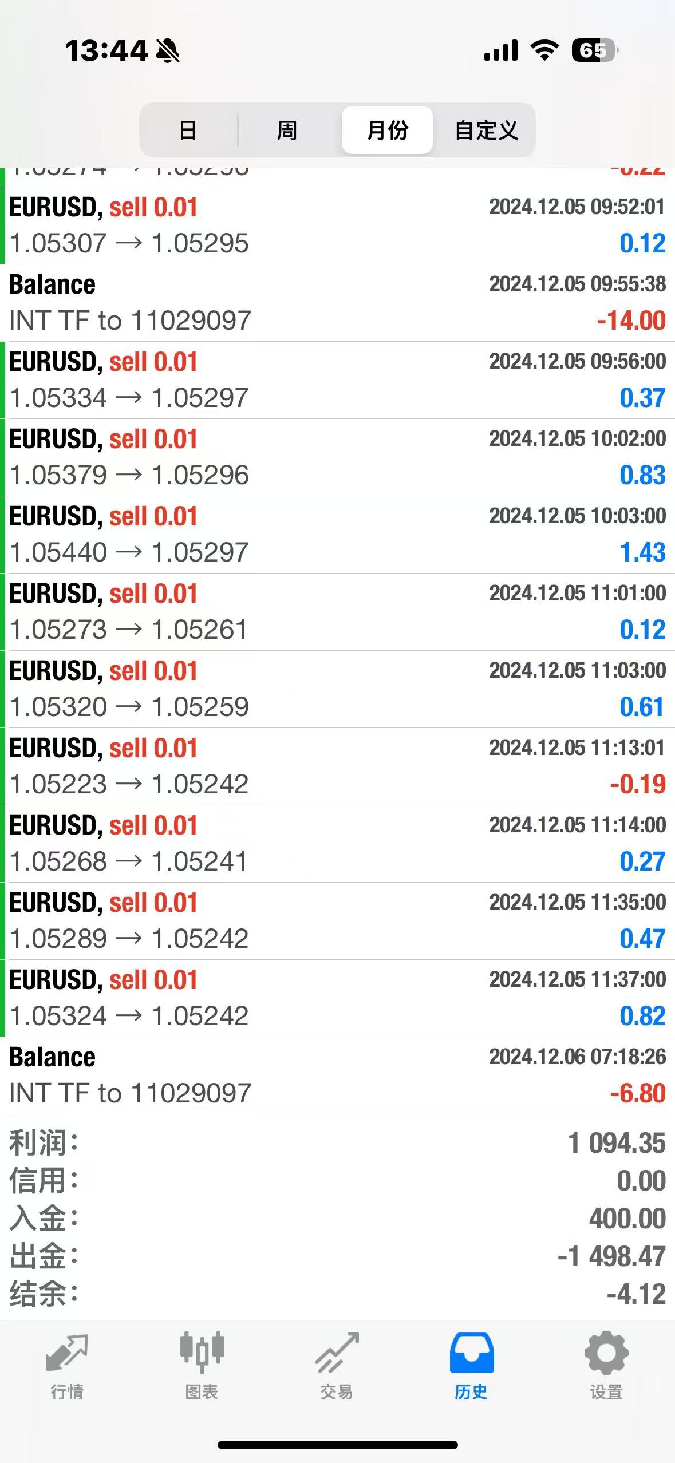Open the Quotes (行情) tab icon
The width and height of the screenshot is (675, 1463).
(67, 1353)
